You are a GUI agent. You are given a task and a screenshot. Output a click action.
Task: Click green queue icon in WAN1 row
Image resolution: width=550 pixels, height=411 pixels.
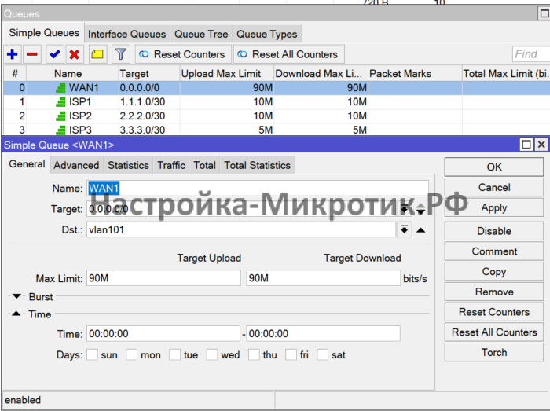(x=60, y=88)
